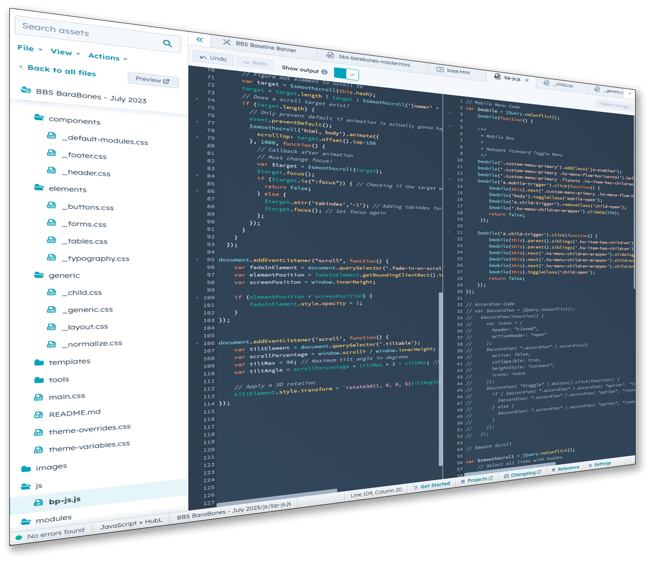
Task: Open the Get Started link
Action: 432,485
